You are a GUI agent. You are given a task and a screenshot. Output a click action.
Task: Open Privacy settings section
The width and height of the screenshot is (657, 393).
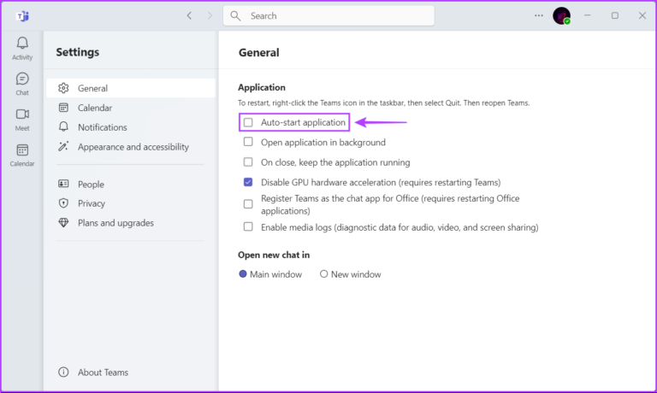pyautogui.click(x=131, y=203)
